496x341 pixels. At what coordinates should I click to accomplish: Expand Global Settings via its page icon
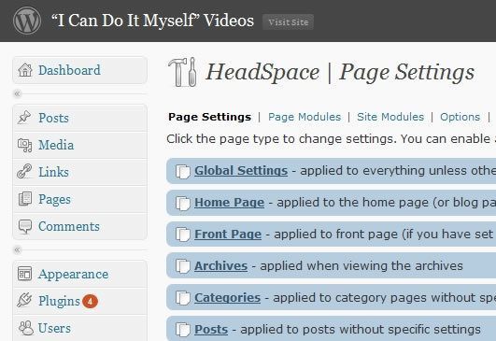[x=183, y=172]
